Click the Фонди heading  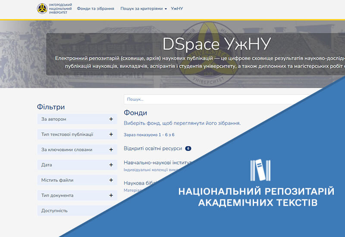click(135, 112)
